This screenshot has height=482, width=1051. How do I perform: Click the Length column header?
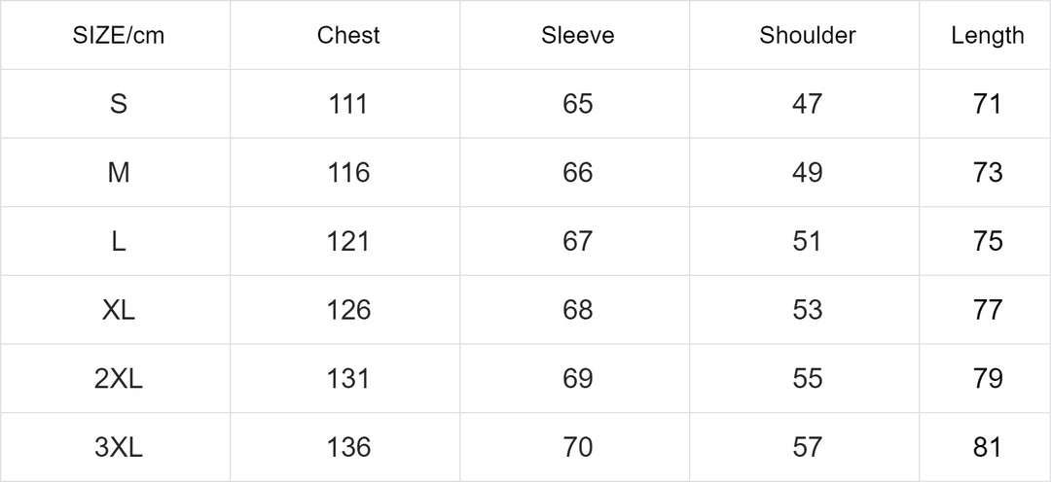point(988,36)
